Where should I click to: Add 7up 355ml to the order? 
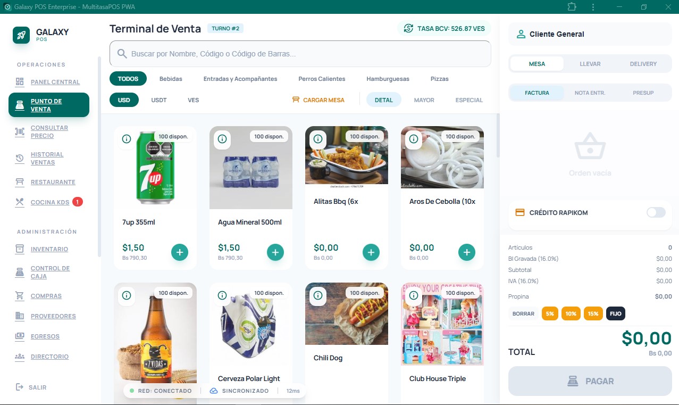click(x=180, y=252)
